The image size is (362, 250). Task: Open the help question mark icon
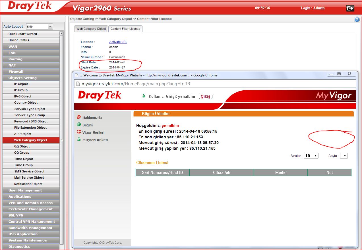click(x=357, y=20)
